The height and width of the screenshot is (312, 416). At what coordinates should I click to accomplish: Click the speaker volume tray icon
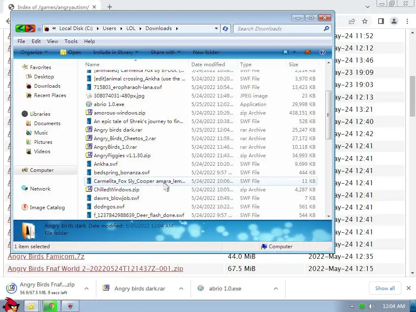(x=371, y=306)
